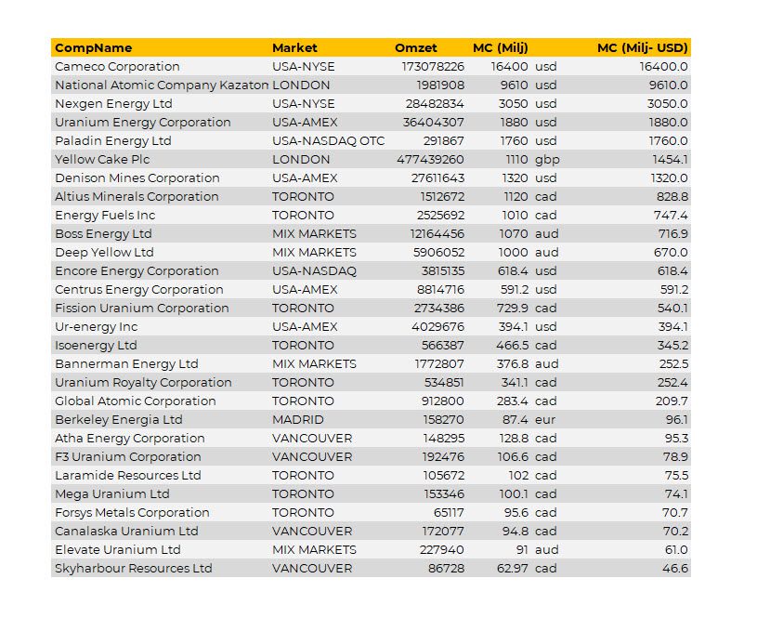Click the Market column header

click(294, 47)
